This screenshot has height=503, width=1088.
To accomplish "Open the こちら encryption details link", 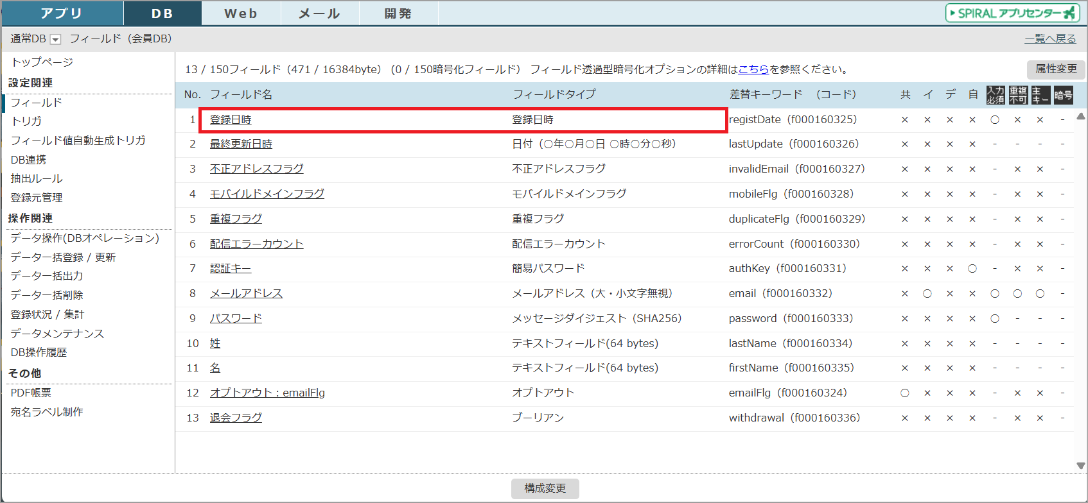I will click(753, 69).
